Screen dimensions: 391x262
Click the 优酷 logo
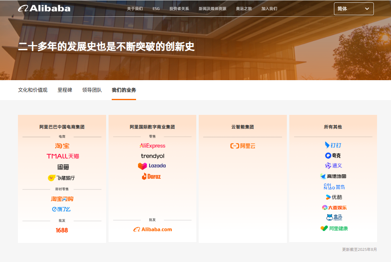[x=334, y=197]
